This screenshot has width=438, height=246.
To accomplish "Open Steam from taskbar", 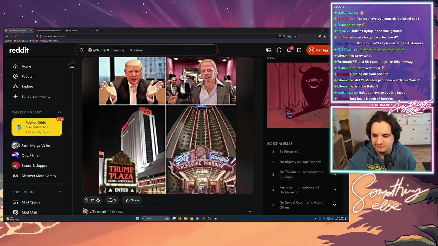I will point(215,219).
